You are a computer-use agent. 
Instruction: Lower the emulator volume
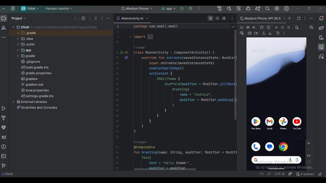pos(254,27)
